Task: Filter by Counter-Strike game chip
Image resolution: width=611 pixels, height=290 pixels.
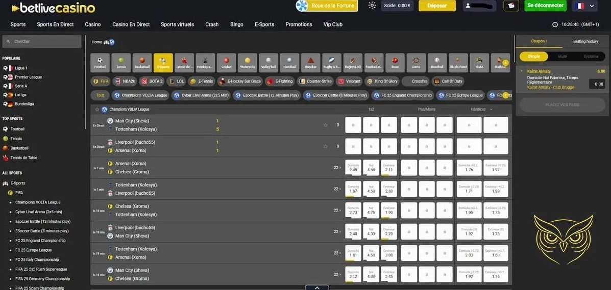Action: [314, 82]
